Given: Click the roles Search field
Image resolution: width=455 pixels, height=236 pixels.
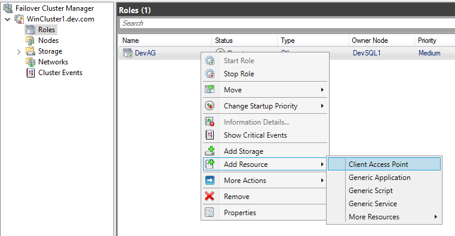Looking at the screenshot, I should click(x=287, y=23).
